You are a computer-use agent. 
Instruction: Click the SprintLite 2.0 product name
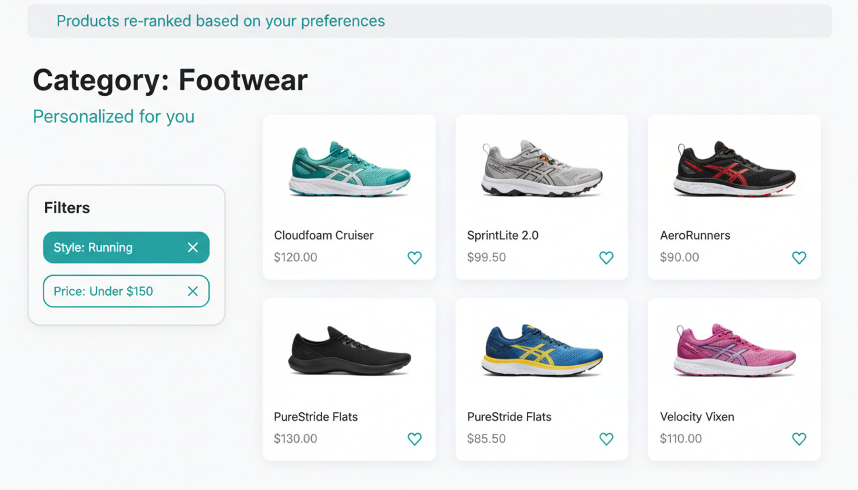click(x=502, y=235)
